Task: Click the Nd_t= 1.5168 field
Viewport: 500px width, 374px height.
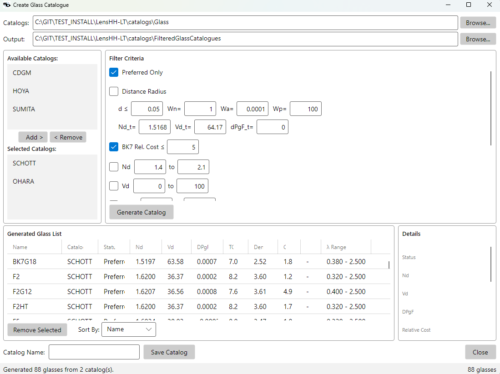Action: click(x=155, y=127)
